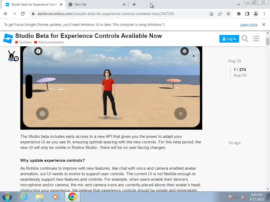This screenshot has height=202, width=270.
Task: Open the network status tray icon
Action: (x=237, y=197)
